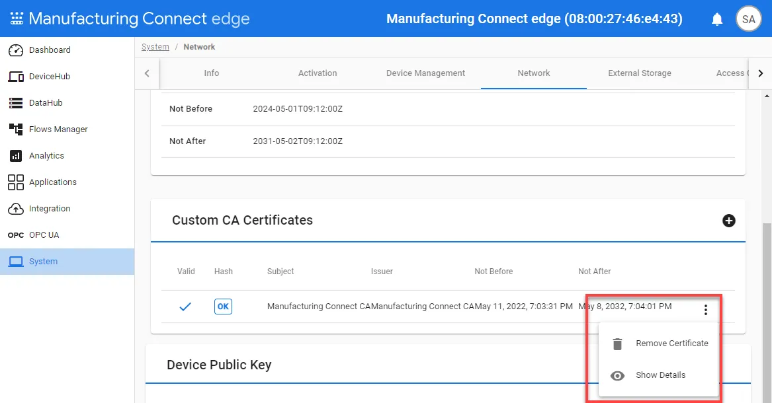The image size is (772, 403).
Task: Click the Valid column header
Action: click(186, 272)
